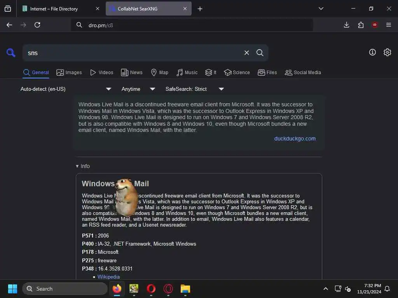Screen dimensions: 398x298
Task: Switch to Social Media category
Action: tap(303, 73)
